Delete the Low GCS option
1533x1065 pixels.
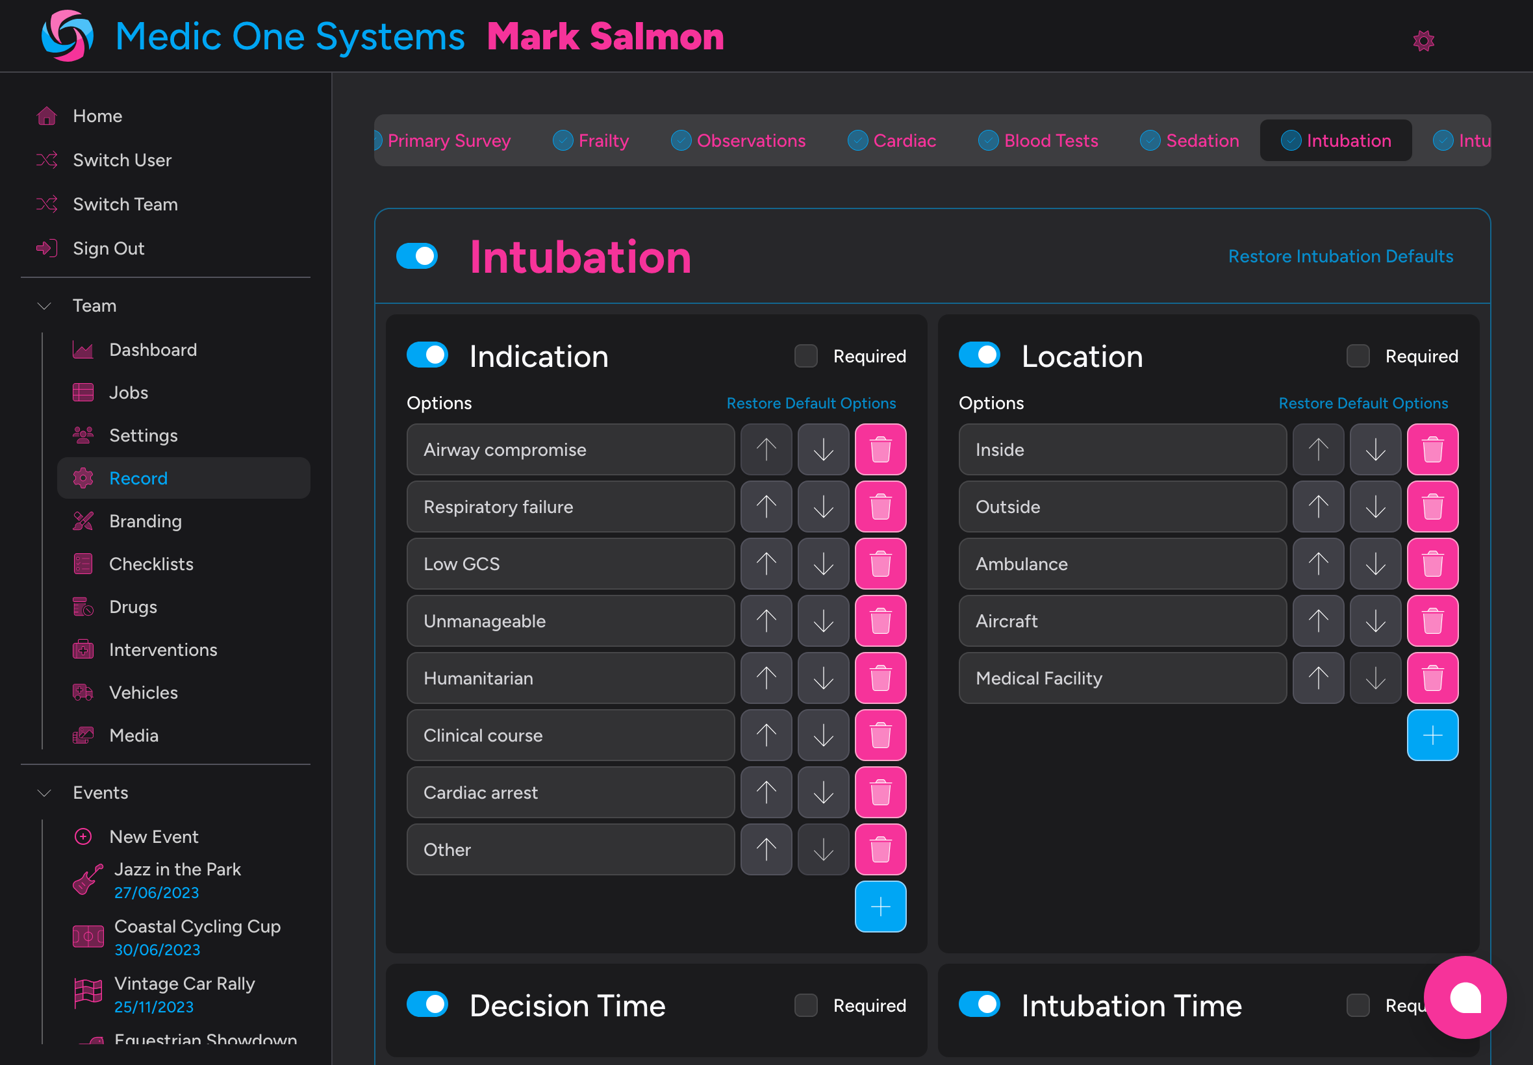880,564
